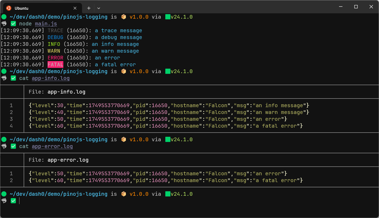
Task: Click the app-error.log link in cat command
Action: pos(52,146)
